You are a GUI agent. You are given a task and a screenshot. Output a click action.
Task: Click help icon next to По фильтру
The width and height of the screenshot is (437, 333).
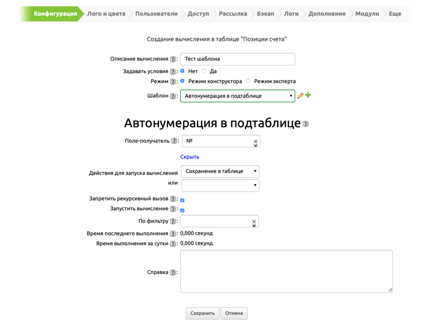[x=173, y=222]
